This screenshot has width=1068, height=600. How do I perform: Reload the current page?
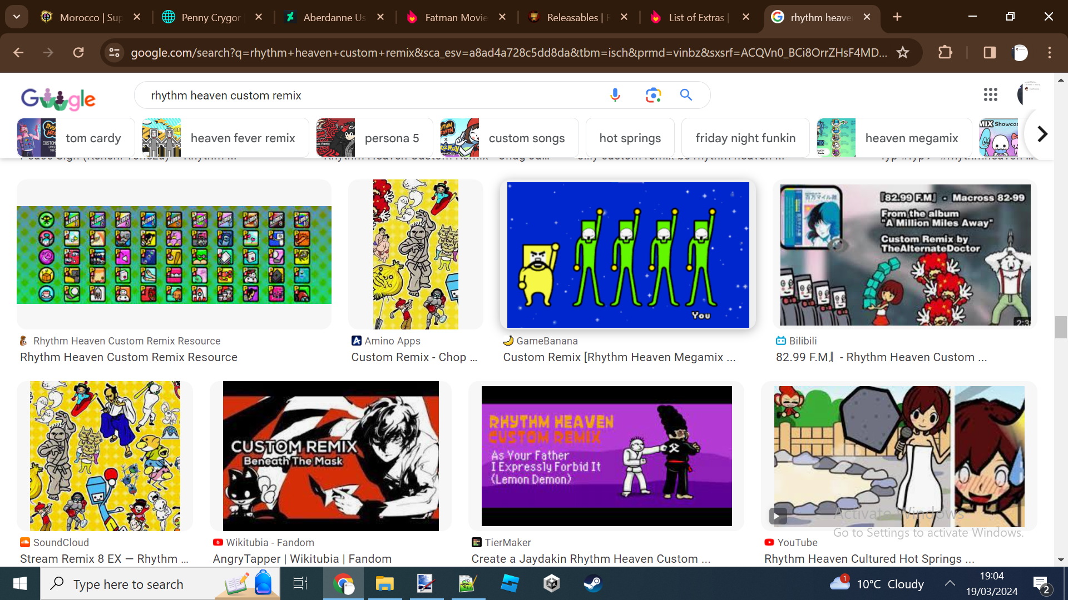78,53
